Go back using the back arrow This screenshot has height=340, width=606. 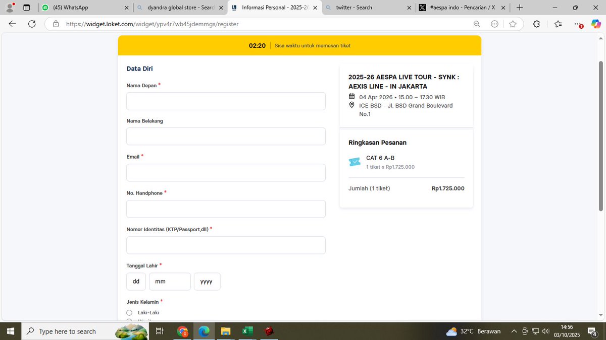pyautogui.click(x=13, y=24)
